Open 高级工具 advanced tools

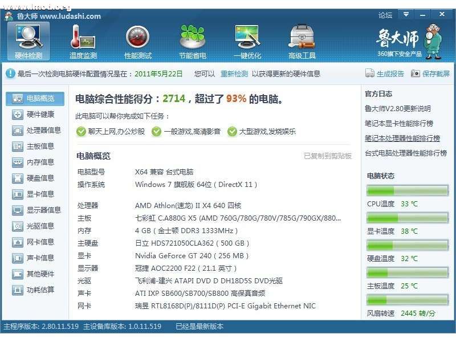tap(302, 40)
